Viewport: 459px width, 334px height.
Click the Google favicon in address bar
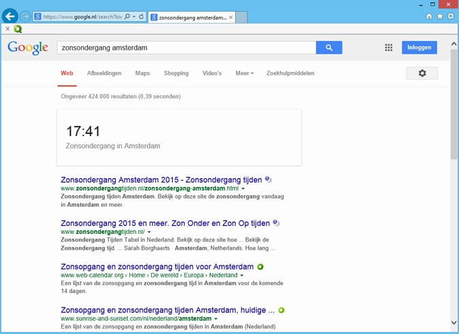pyautogui.click(x=37, y=17)
